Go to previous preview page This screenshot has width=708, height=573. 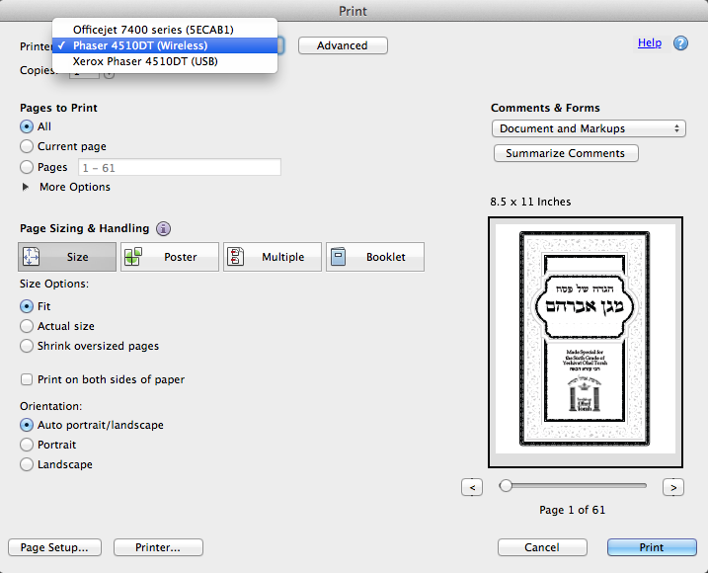pyautogui.click(x=472, y=488)
